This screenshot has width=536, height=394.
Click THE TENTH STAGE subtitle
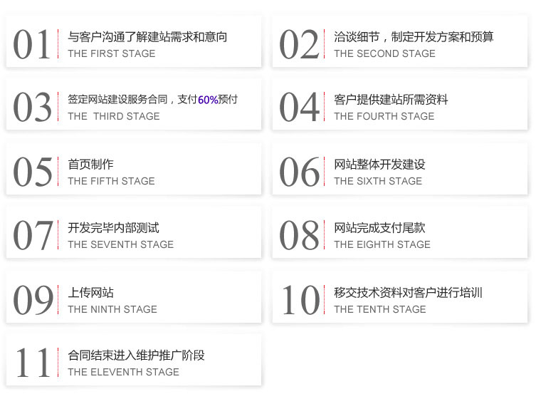379,309
